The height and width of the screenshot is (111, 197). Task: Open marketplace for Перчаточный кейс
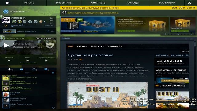[126, 31]
